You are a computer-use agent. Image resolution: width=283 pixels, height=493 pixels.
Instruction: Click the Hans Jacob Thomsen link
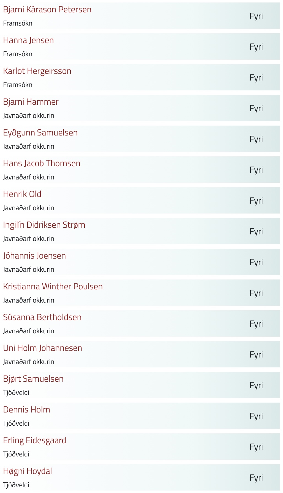(42, 164)
